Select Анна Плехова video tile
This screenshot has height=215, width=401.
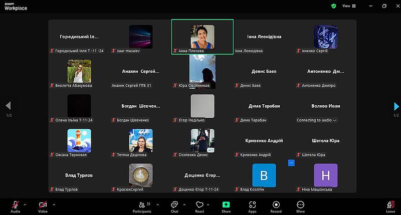point(202,37)
